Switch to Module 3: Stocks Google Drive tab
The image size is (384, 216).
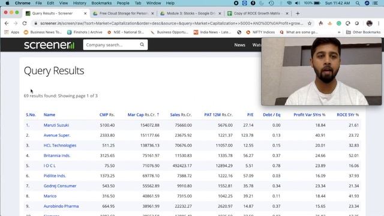(x=191, y=13)
